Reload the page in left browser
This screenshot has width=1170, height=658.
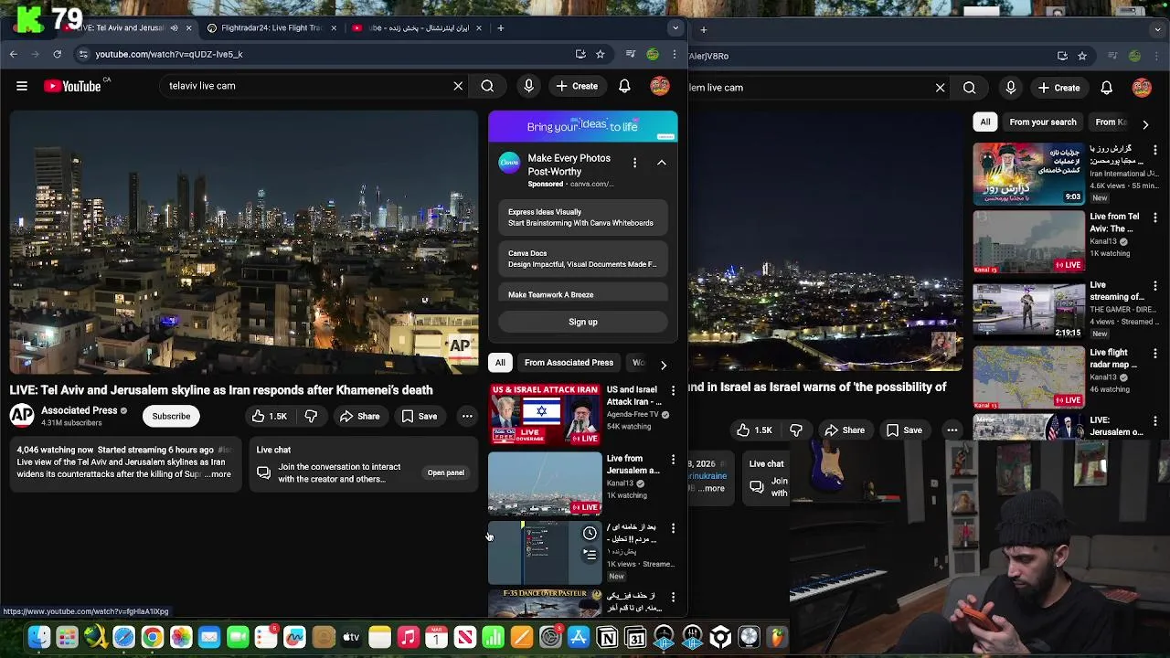(x=57, y=54)
